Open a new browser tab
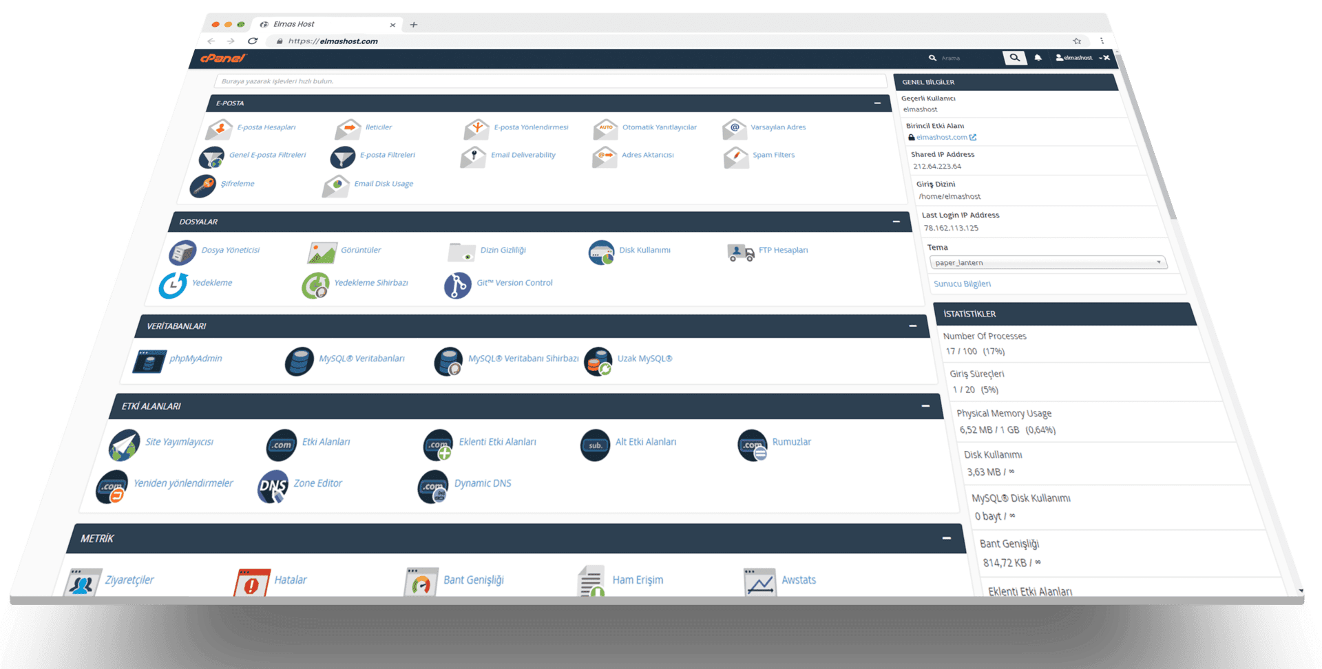The image size is (1322, 669). click(x=414, y=25)
